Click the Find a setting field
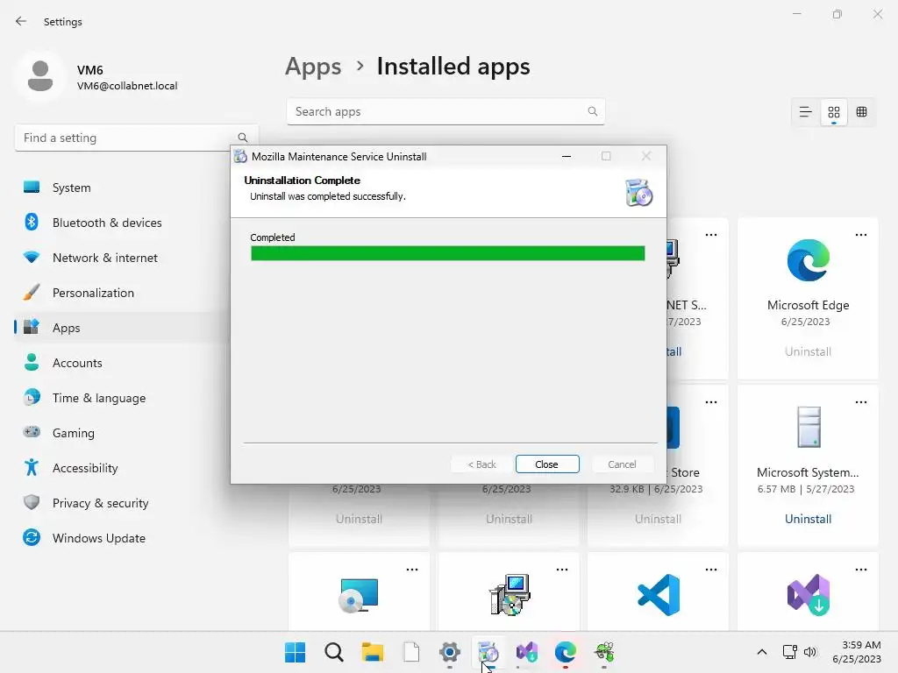This screenshot has width=898, height=673. click(x=136, y=138)
